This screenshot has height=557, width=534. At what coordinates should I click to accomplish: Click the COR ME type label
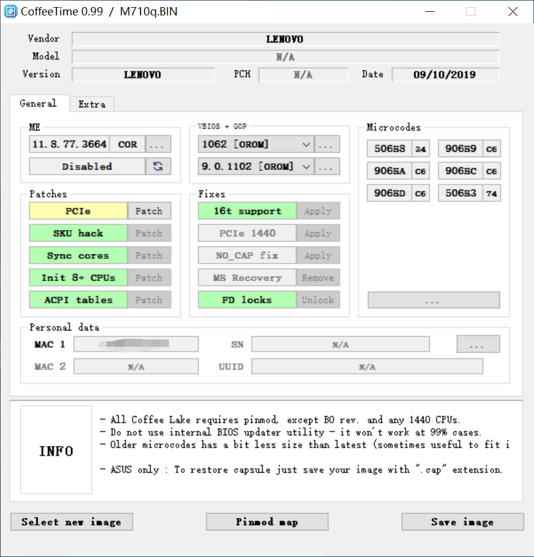click(x=127, y=144)
